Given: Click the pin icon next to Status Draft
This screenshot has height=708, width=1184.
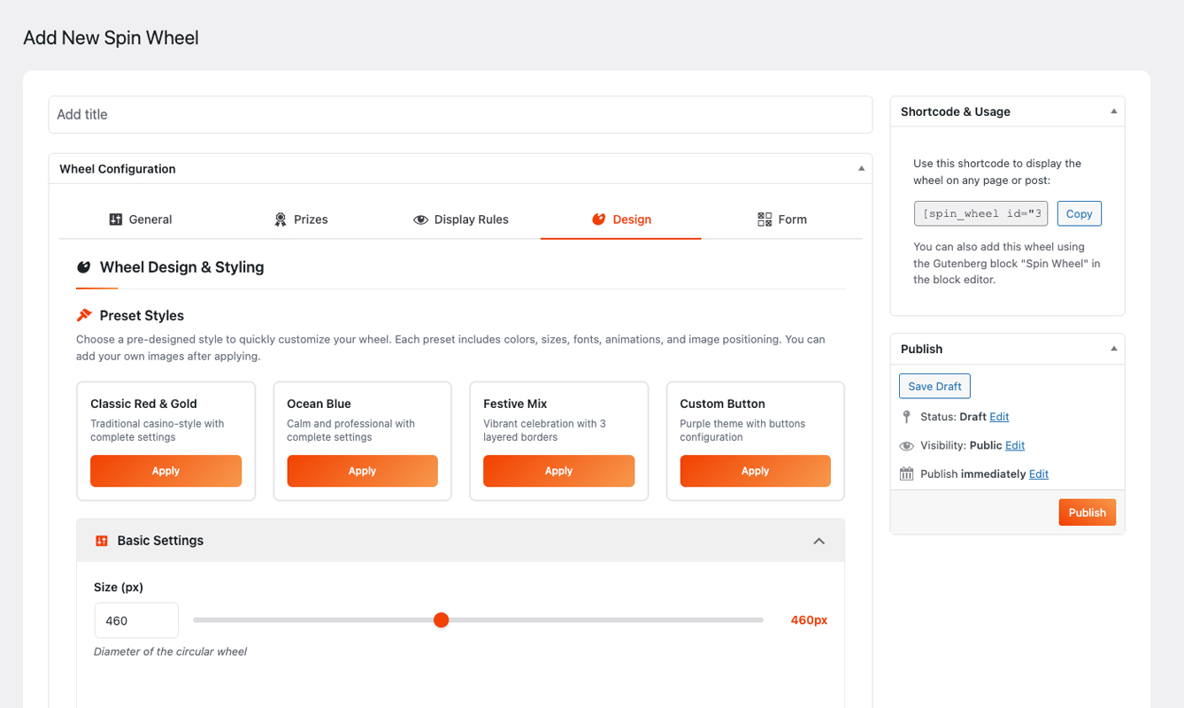Looking at the screenshot, I should coord(906,416).
